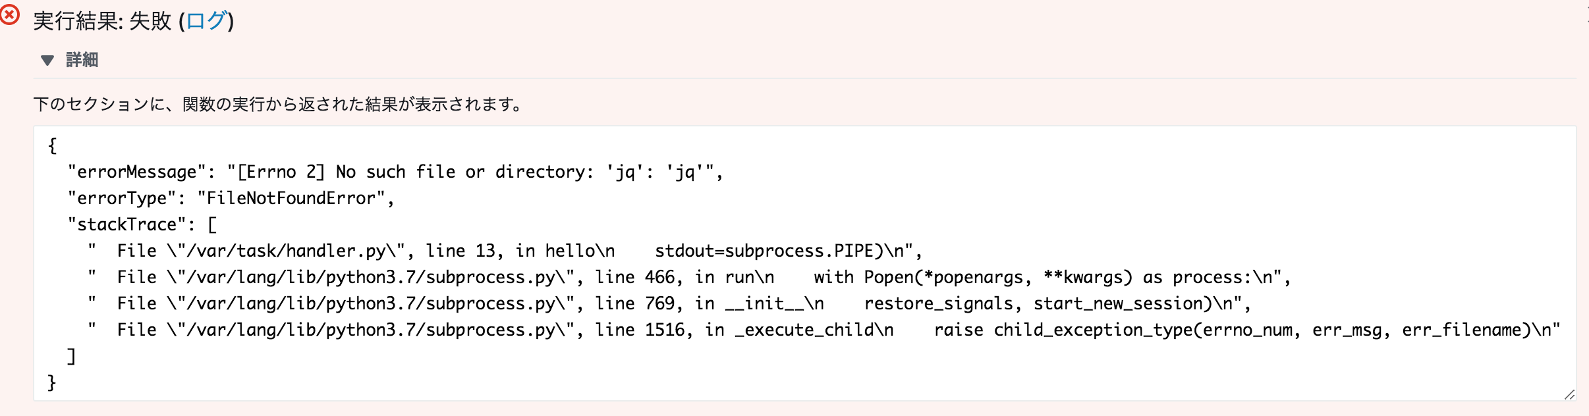
Task: Place cursor on the errorType line
Action: [x=231, y=199]
